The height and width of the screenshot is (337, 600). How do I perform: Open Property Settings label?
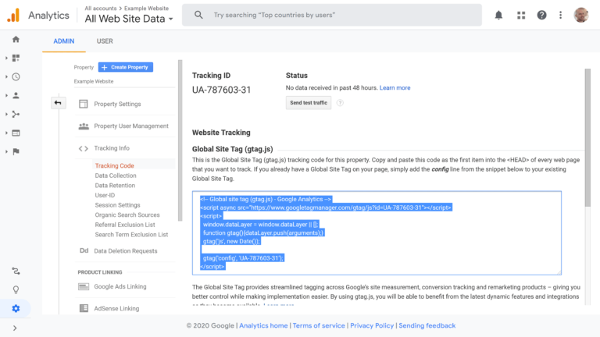click(x=117, y=104)
